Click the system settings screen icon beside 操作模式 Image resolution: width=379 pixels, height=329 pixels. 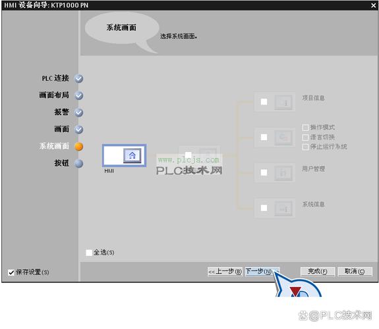click(283, 138)
